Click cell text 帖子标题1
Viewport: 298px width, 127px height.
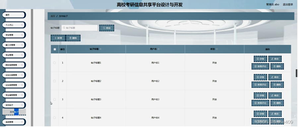click(x=96, y=63)
